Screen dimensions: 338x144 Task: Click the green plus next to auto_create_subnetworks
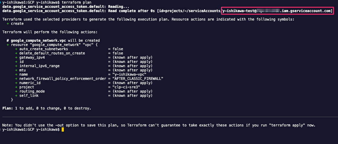tap(16, 49)
